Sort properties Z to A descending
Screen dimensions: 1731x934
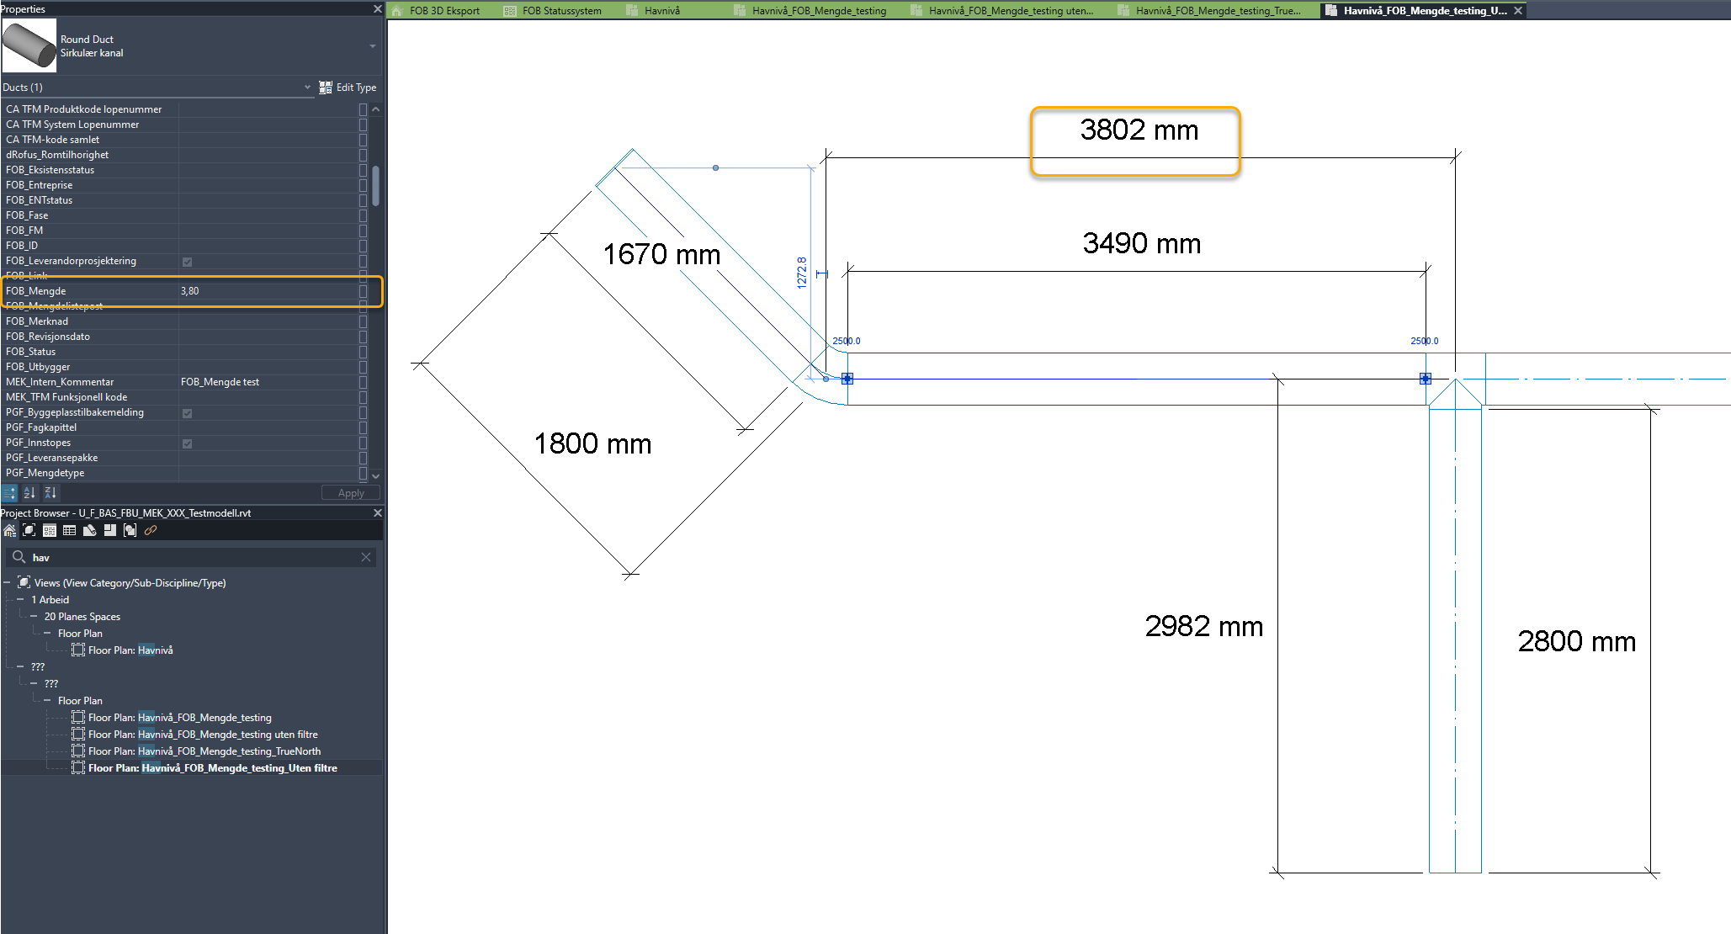[50, 493]
